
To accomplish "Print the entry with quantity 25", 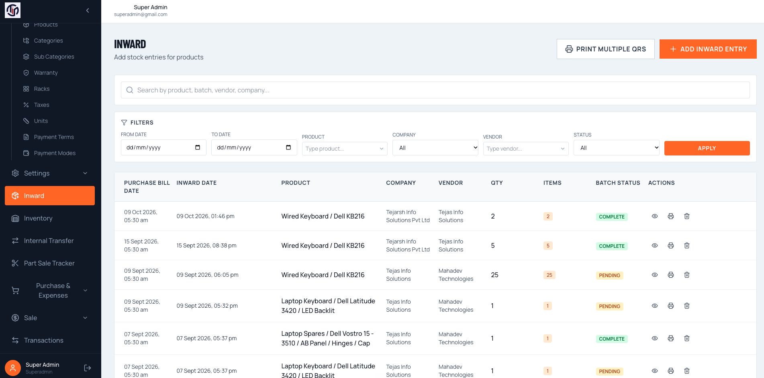I will tap(670, 275).
